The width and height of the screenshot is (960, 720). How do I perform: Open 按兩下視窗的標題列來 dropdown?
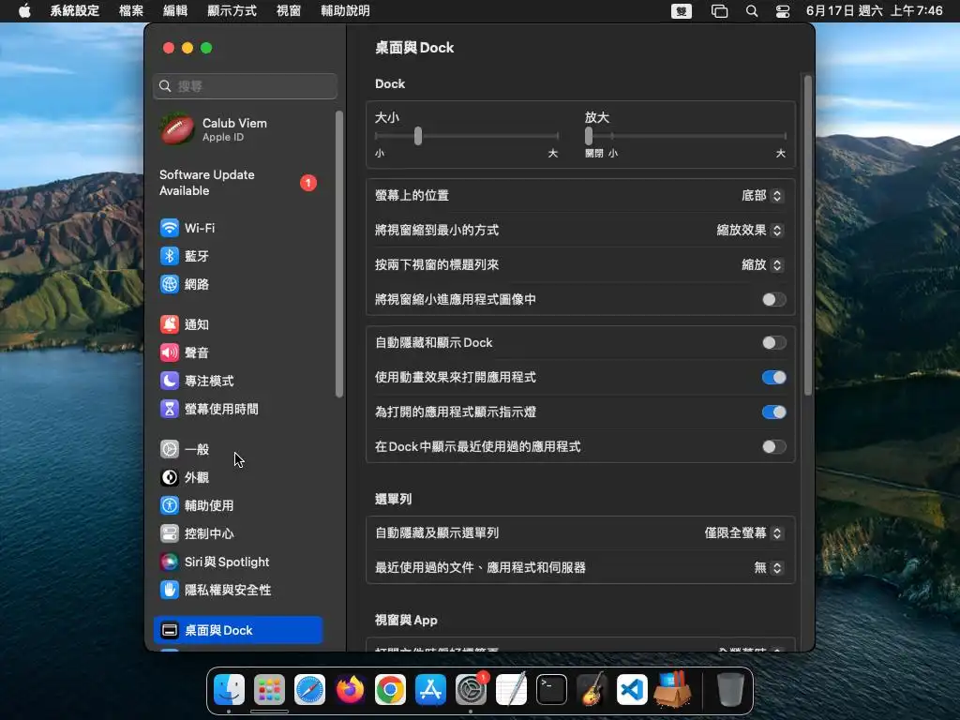click(x=761, y=264)
